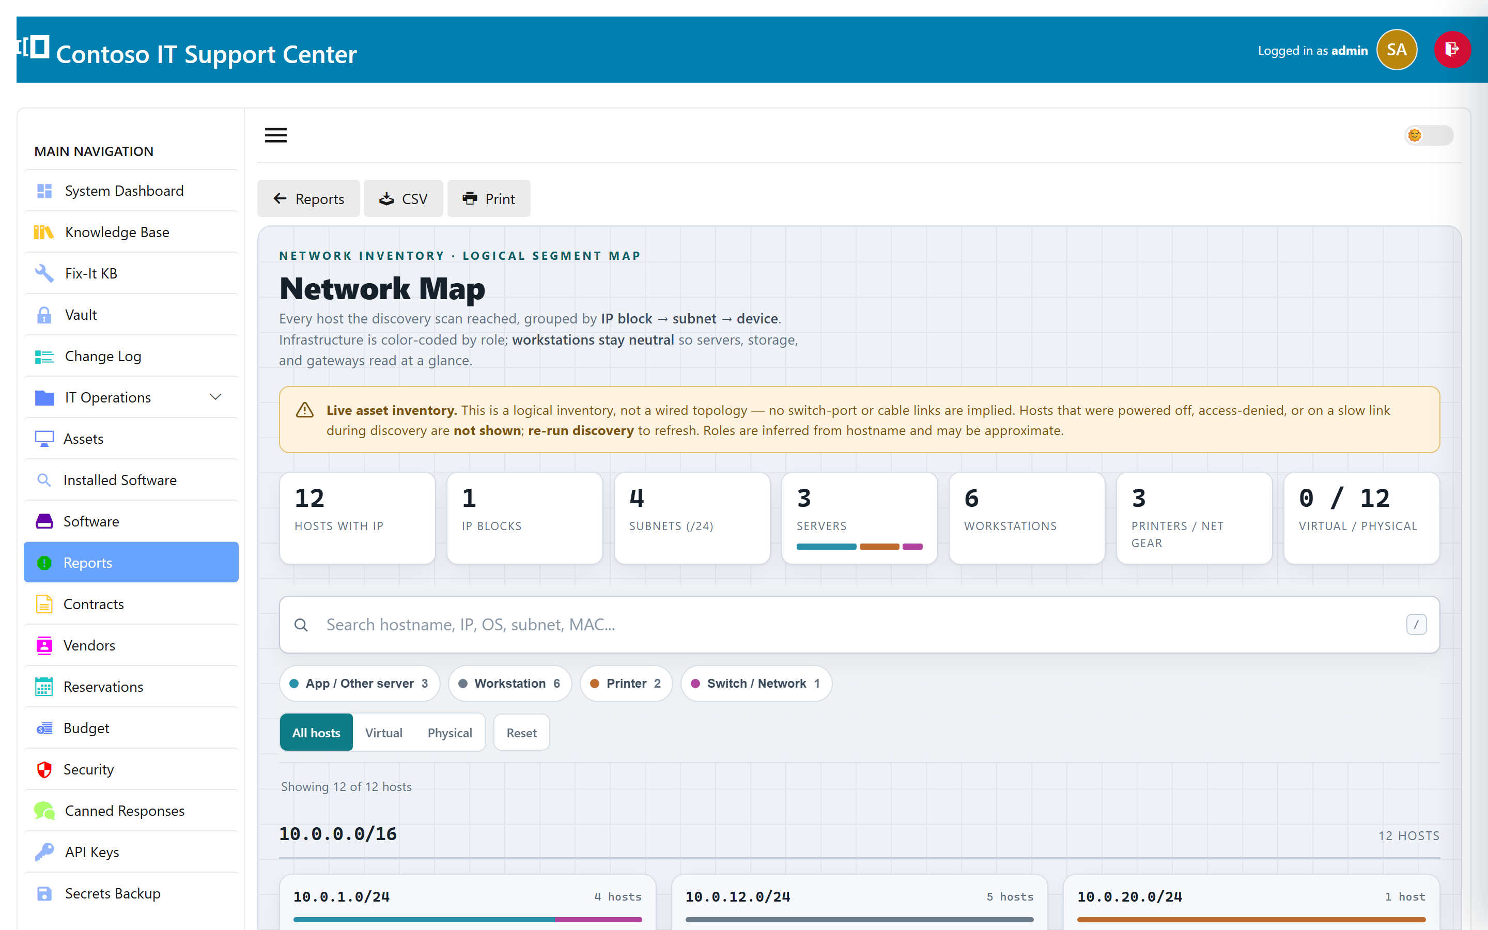The image size is (1488, 930).
Task: Click the Canned Responses chat bubble icon
Action: tap(44, 811)
